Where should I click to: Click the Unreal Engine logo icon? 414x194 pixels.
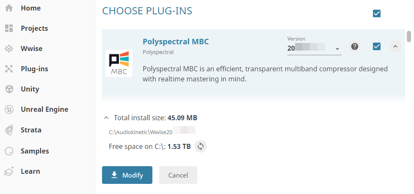(x=9, y=109)
